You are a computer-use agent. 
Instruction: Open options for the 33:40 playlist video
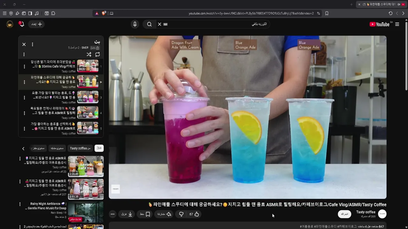pos(24,82)
